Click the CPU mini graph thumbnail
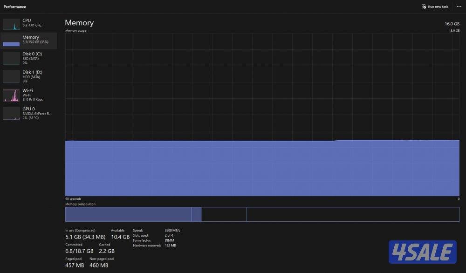 point(11,24)
